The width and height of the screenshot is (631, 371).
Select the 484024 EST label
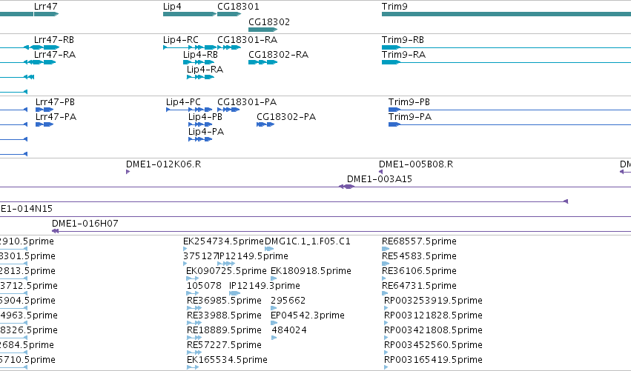(x=289, y=331)
